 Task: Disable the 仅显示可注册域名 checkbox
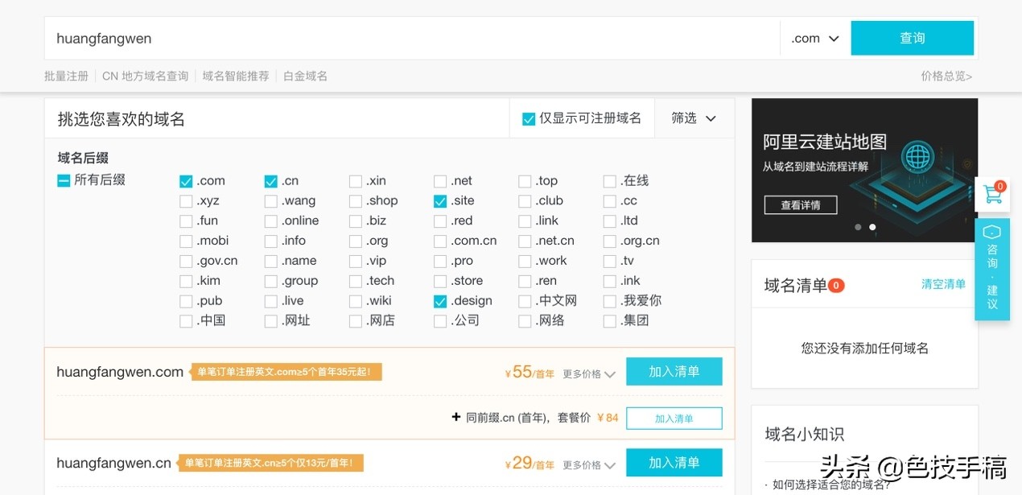click(x=529, y=118)
